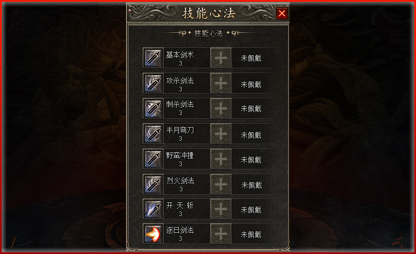Click the 未佩戴 status for 开天斩
The image size is (416, 254).
pyautogui.click(x=251, y=210)
